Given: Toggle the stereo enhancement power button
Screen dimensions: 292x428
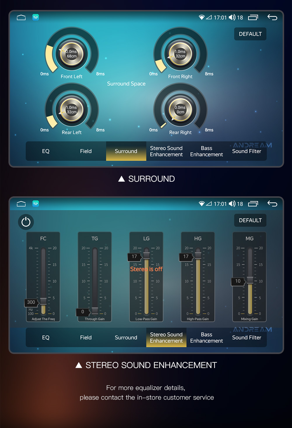Looking at the screenshot, I should pos(26,222).
